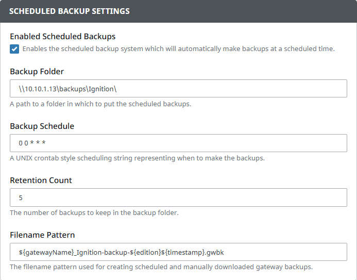Click the Filename Pattern input field
This screenshot has width=357, height=280.
pyautogui.click(x=178, y=252)
